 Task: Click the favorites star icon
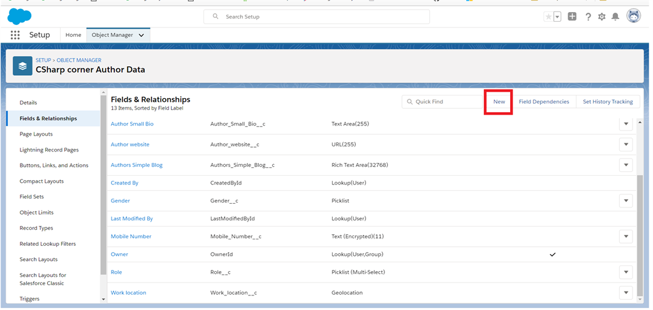click(x=548, y=17)
